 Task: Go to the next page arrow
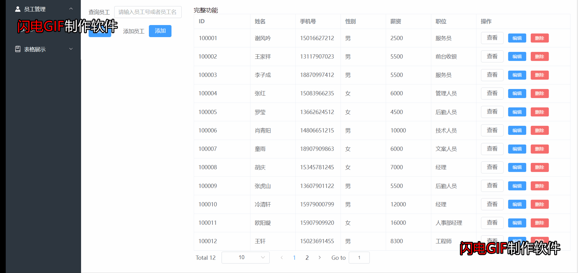click(x=320, y=258)
